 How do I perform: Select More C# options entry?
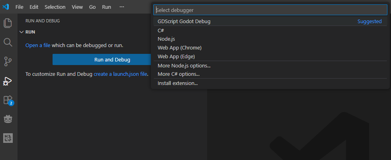178,74
